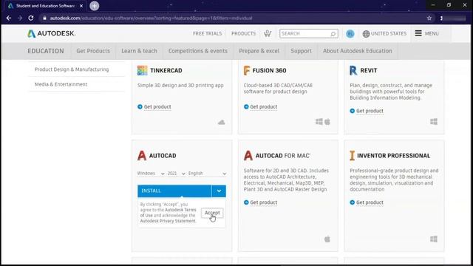The width and height of the screenshot is (473, 266).
Task: Click INVENTOR PROFESSIONAL title text
Action: (394, 156)
